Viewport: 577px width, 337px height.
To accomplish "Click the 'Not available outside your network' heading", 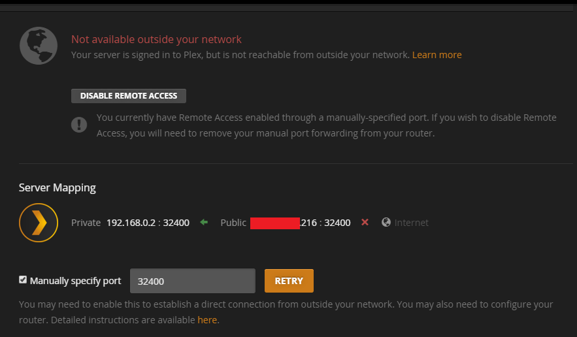I will click(156, 39).
